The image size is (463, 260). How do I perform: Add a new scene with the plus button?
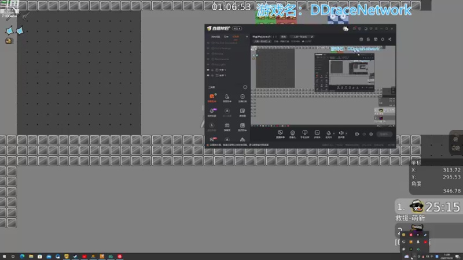coord(247,37)
